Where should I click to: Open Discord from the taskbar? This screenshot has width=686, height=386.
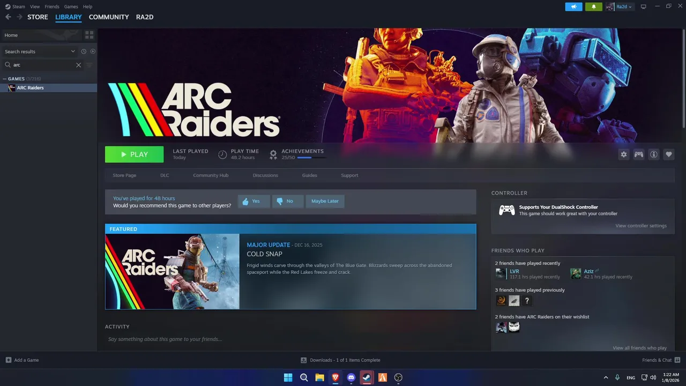point(351,377)
